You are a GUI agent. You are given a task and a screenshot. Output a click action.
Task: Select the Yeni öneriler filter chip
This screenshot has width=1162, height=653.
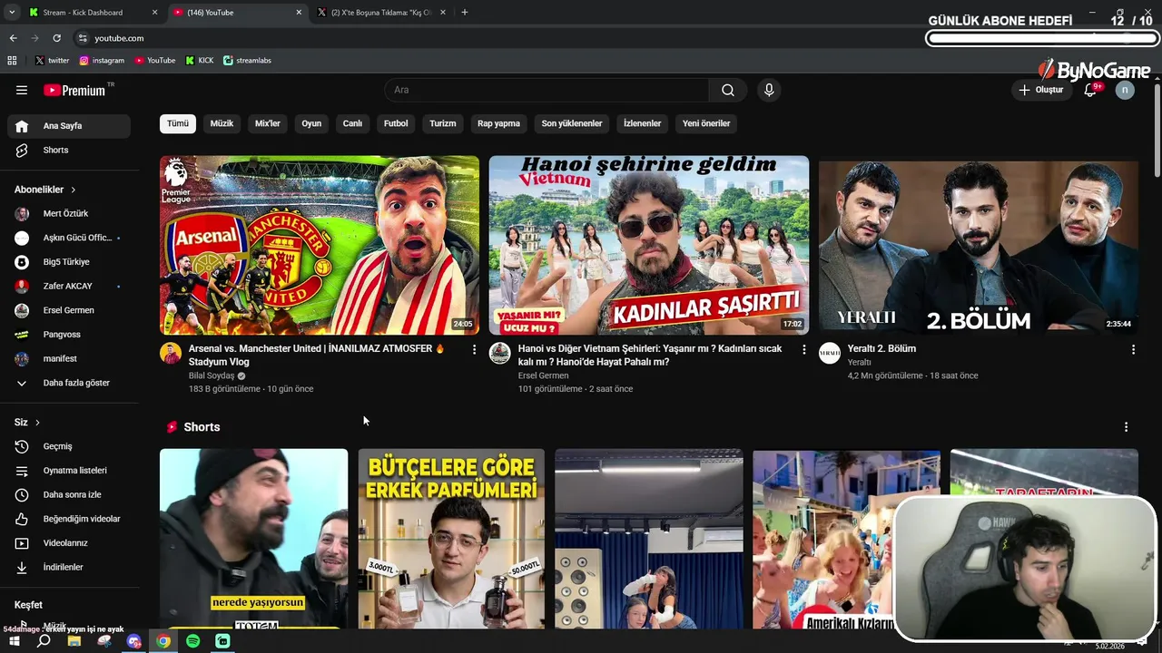coord(706,123)
